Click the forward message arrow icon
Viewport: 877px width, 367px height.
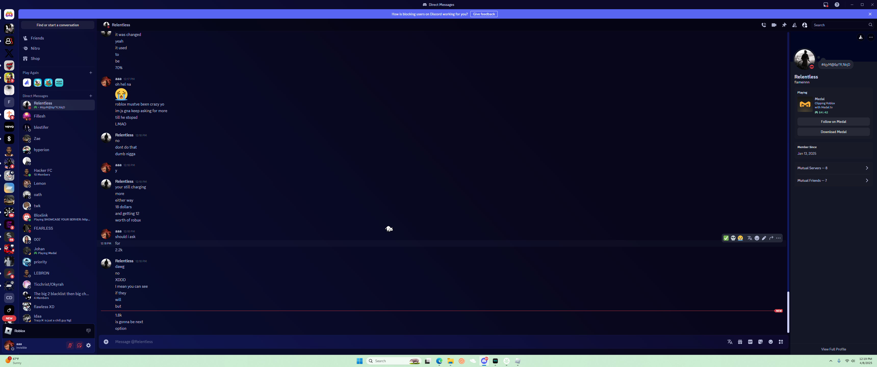point(771,238)
